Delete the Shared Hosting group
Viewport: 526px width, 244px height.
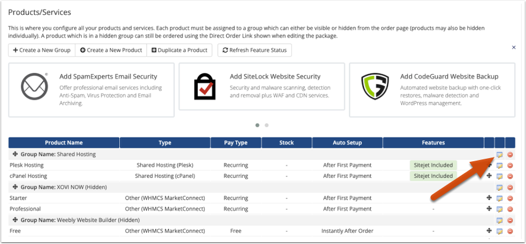point(510,154)
